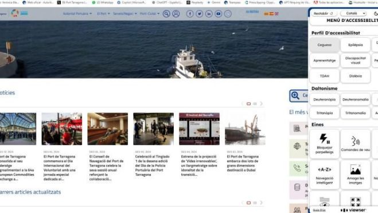This screenshot has width=378, height=213.
Task: Open the user account icon
Action: [176, 14]
